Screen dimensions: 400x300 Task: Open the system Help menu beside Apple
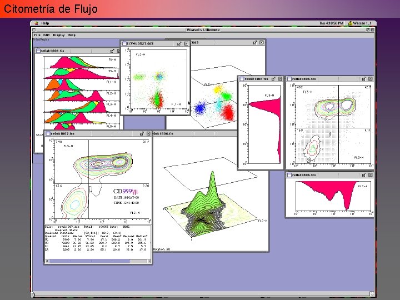[x=45, y=23]
